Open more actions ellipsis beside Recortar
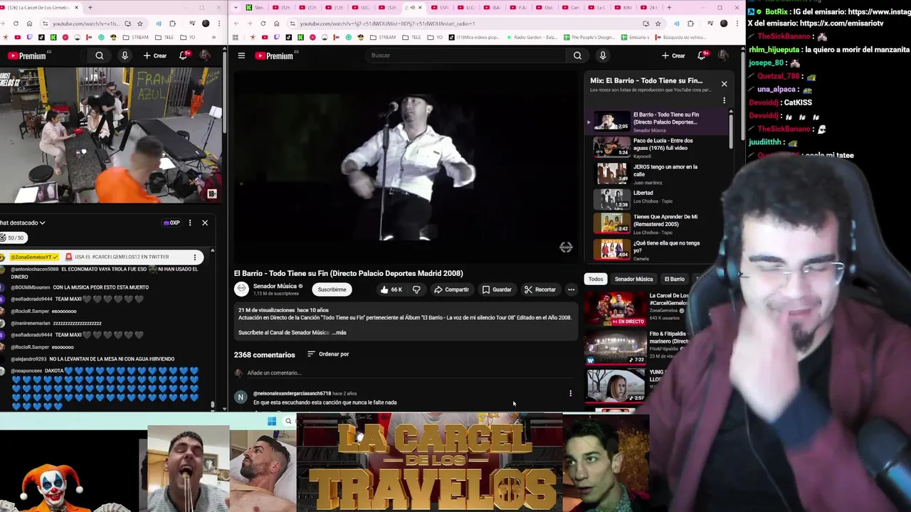Screen dimensions: 911x512 click(x=571, y=289)
